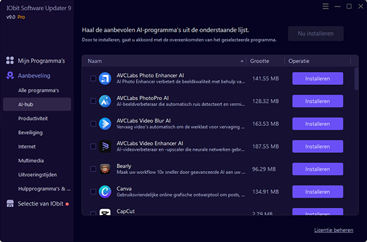Image resolution: width=367 pixels, height=242 pixels.
Task: Install the Canva program
Action: coord(317,191)
